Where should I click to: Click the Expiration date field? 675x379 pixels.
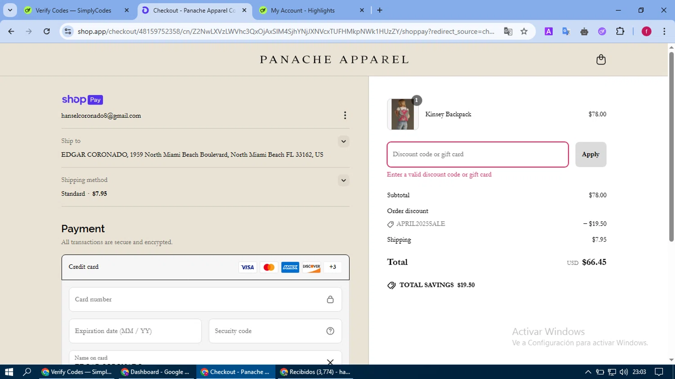click(135, 331)
